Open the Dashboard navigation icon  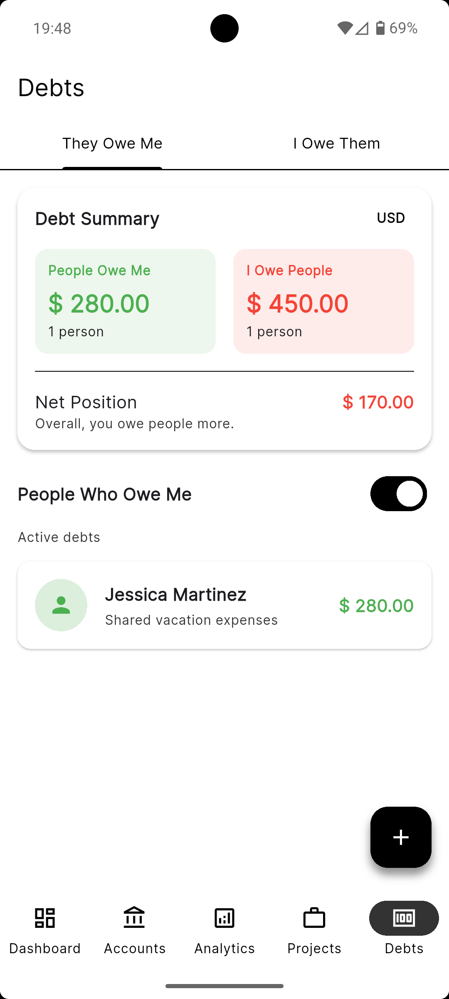pyautogui.click(x=45, y=918)
